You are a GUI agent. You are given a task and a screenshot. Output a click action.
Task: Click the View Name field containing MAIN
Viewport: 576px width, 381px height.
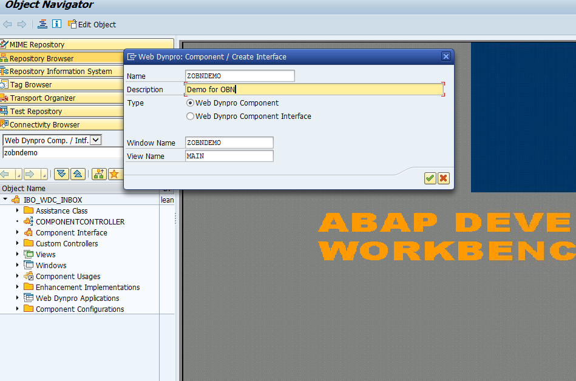[x=229, y=156]
